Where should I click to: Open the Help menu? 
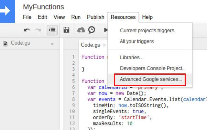pos(147,17)
